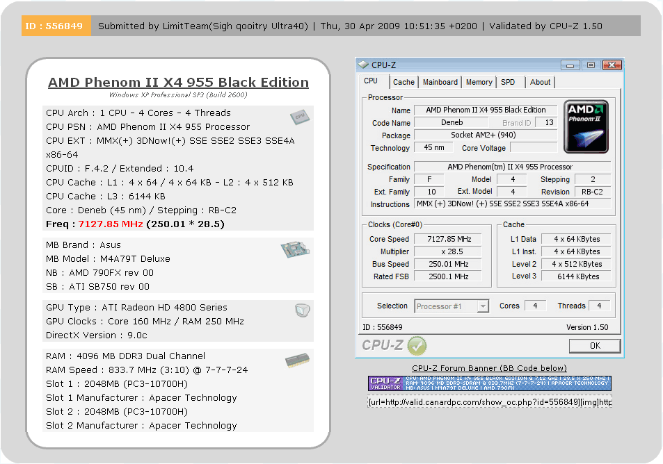This screenshot has height=464, width=663.
Task: Click the Slot 1 Manufacturer line
Action: click(x=141, y=398)
